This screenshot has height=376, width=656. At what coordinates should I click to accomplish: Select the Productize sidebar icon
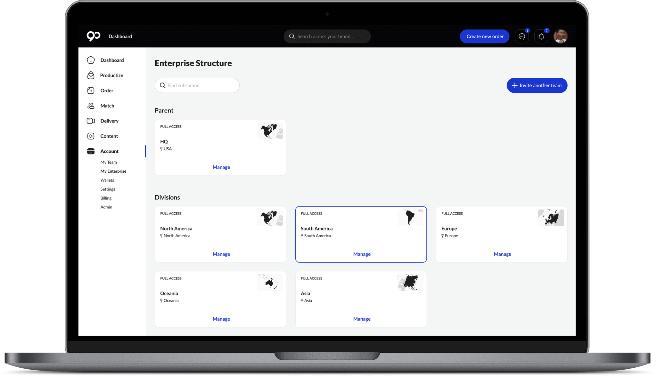91,75
